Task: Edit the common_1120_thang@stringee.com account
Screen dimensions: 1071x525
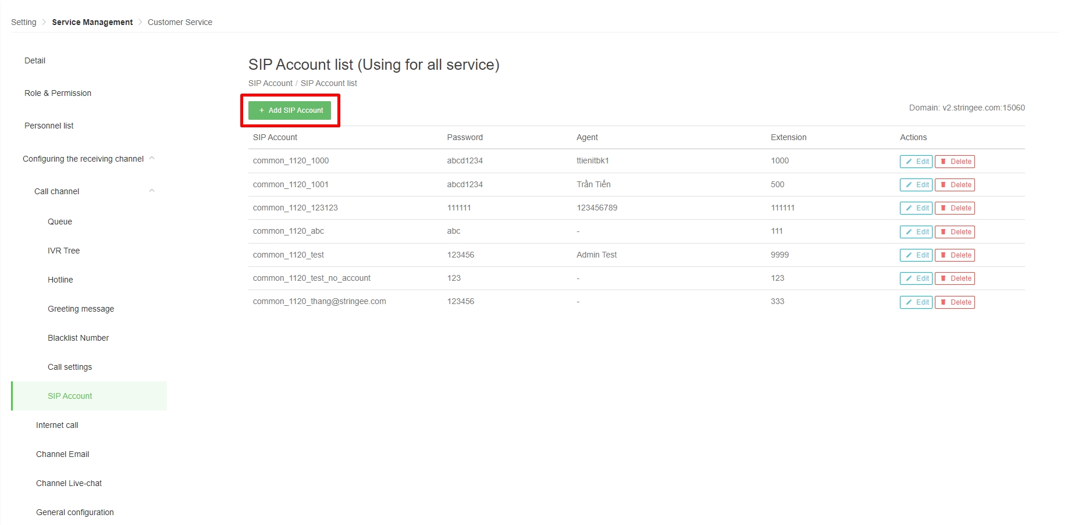Action: click(x=916, y=302)
